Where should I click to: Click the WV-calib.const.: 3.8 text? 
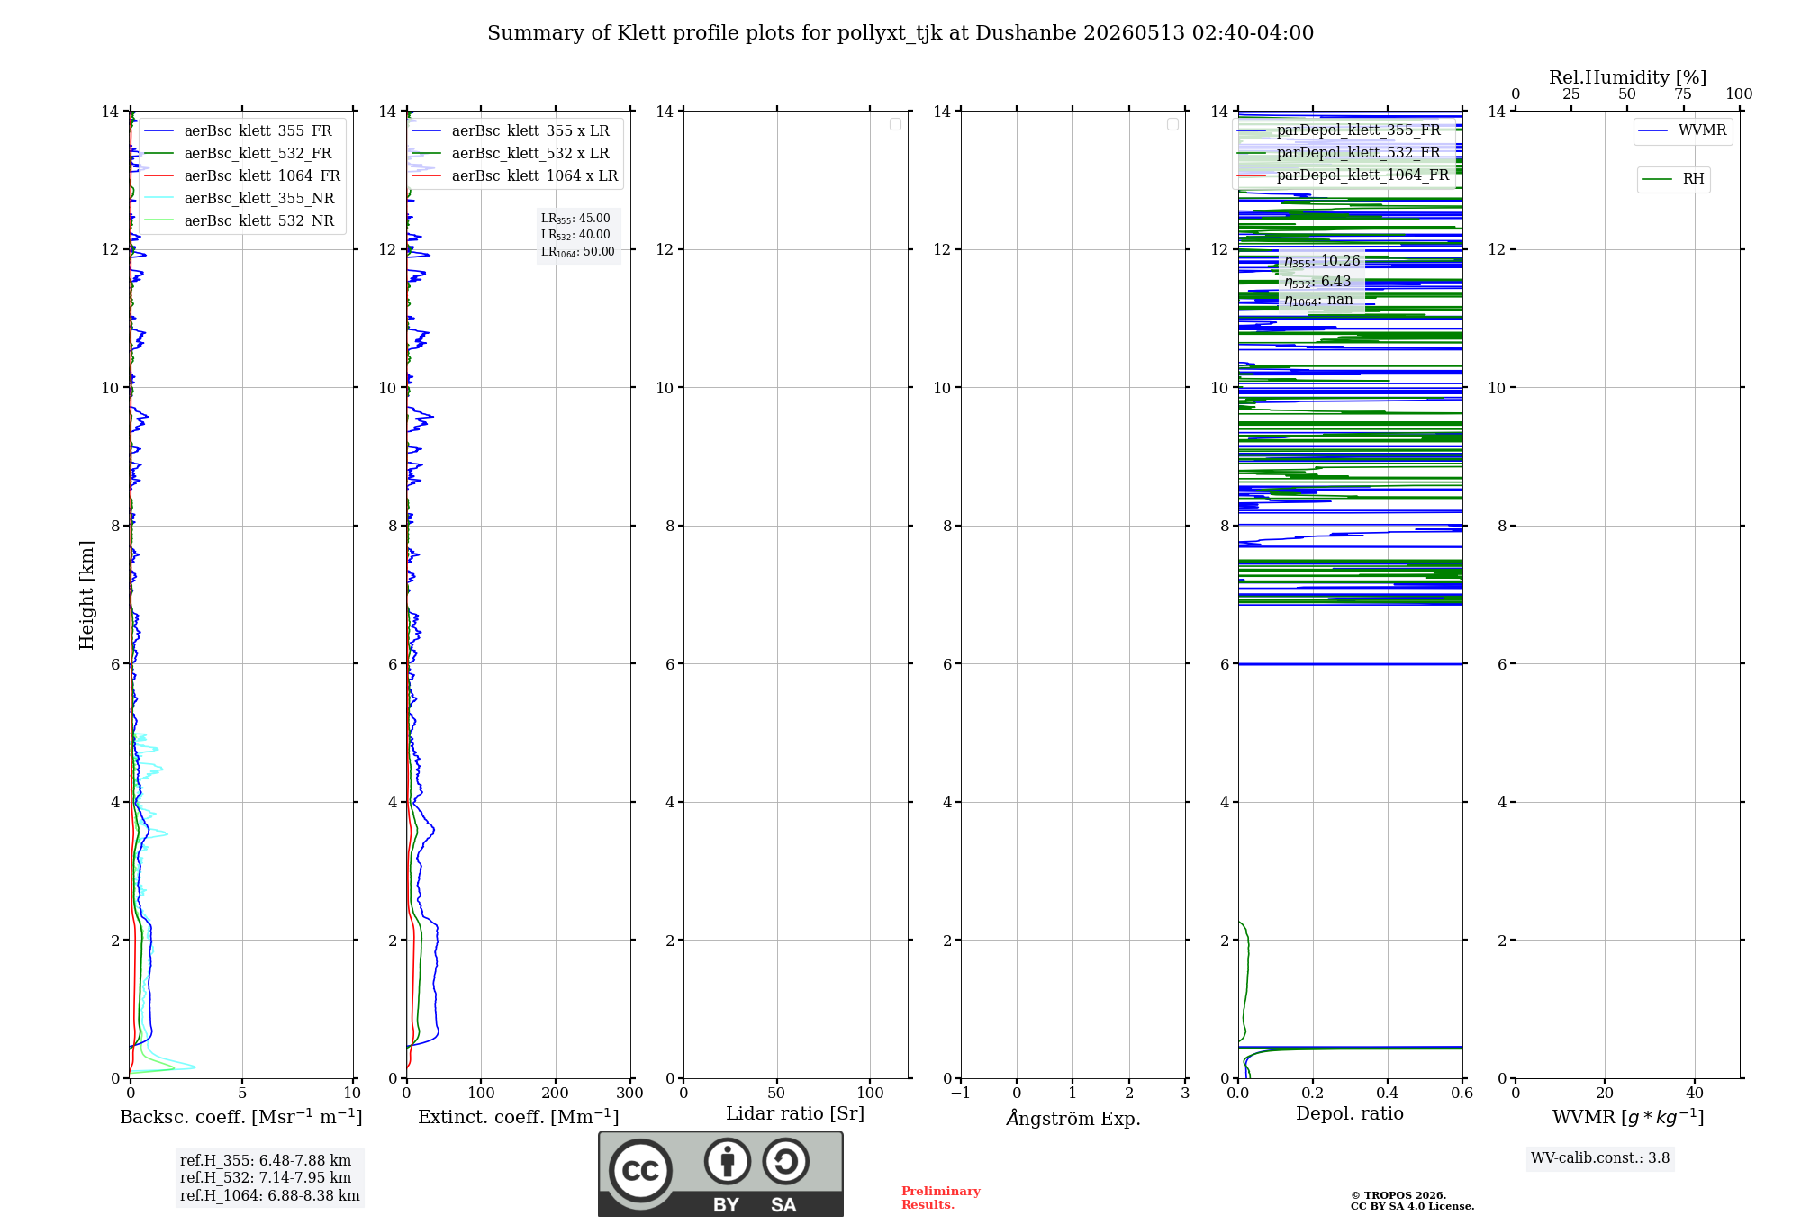click(x=1600, y=1158)
